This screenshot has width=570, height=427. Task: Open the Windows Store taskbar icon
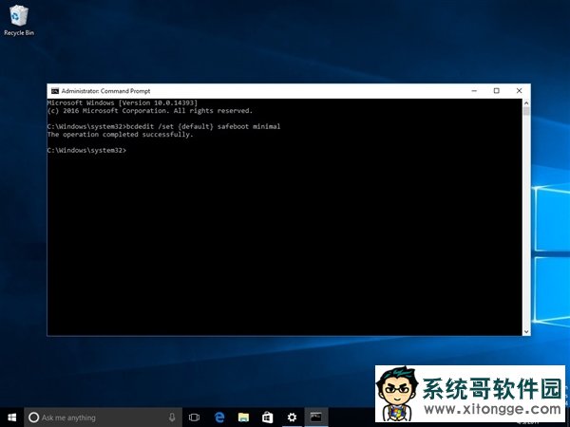268,417
